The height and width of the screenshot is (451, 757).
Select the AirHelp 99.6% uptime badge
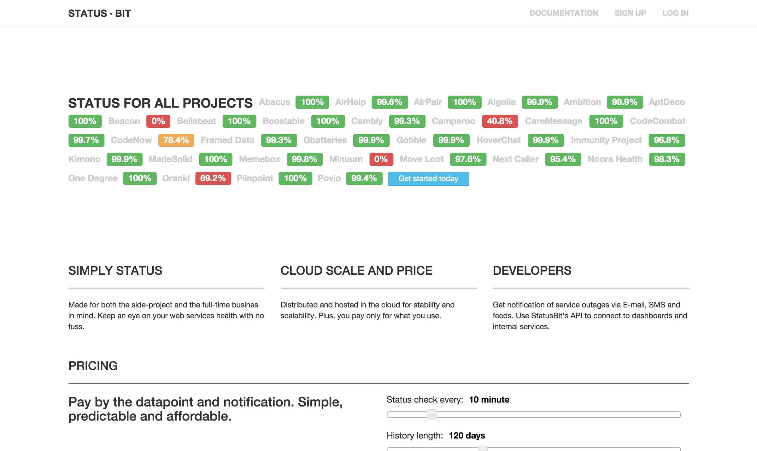pyautogui.click(x=390, y=102)
